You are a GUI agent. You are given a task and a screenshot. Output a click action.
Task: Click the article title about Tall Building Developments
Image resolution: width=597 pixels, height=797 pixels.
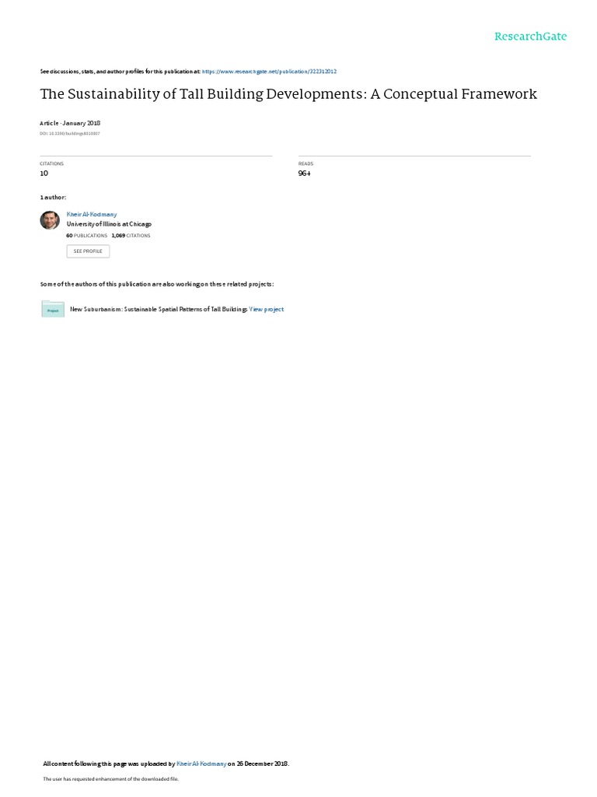pyautogui.click(x=288, y=94)
